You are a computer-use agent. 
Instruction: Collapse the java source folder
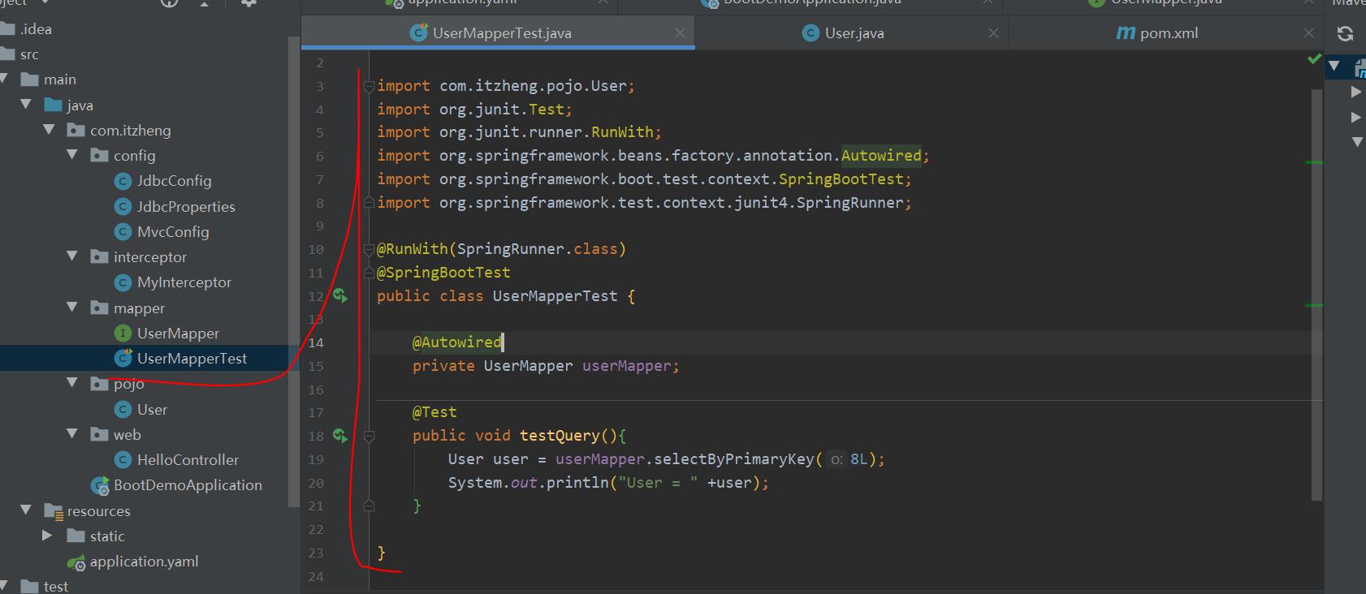[26, 104]
